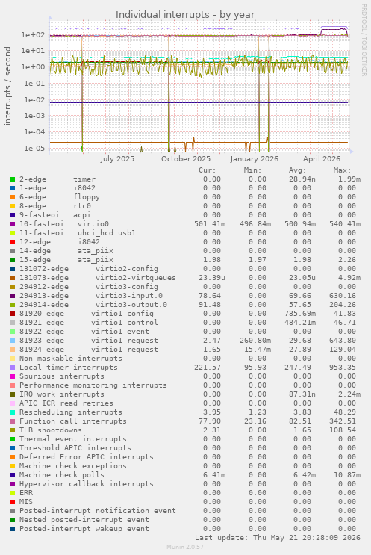Select the Machine check polls label
Screen dimensions: 371x555
point(61,475)
